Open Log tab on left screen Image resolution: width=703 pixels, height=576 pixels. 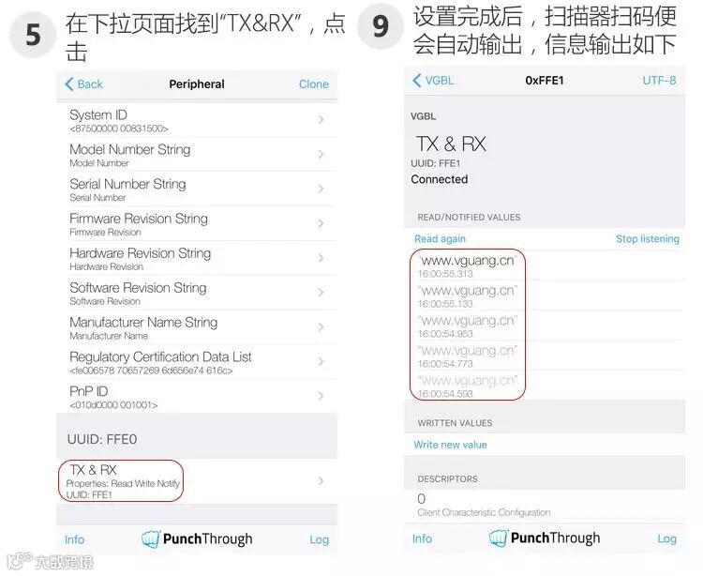pyautogui.click(x=320, y=539)
